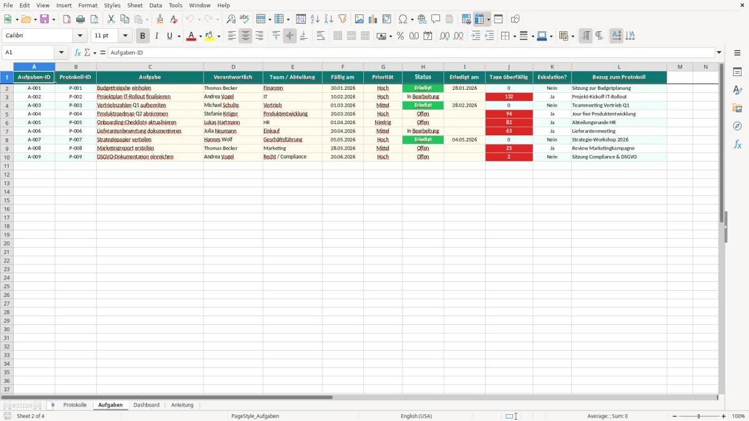Screen dimensions: 749x421
Task: Open the draw shapes functions icon
Action: point(516,19)
